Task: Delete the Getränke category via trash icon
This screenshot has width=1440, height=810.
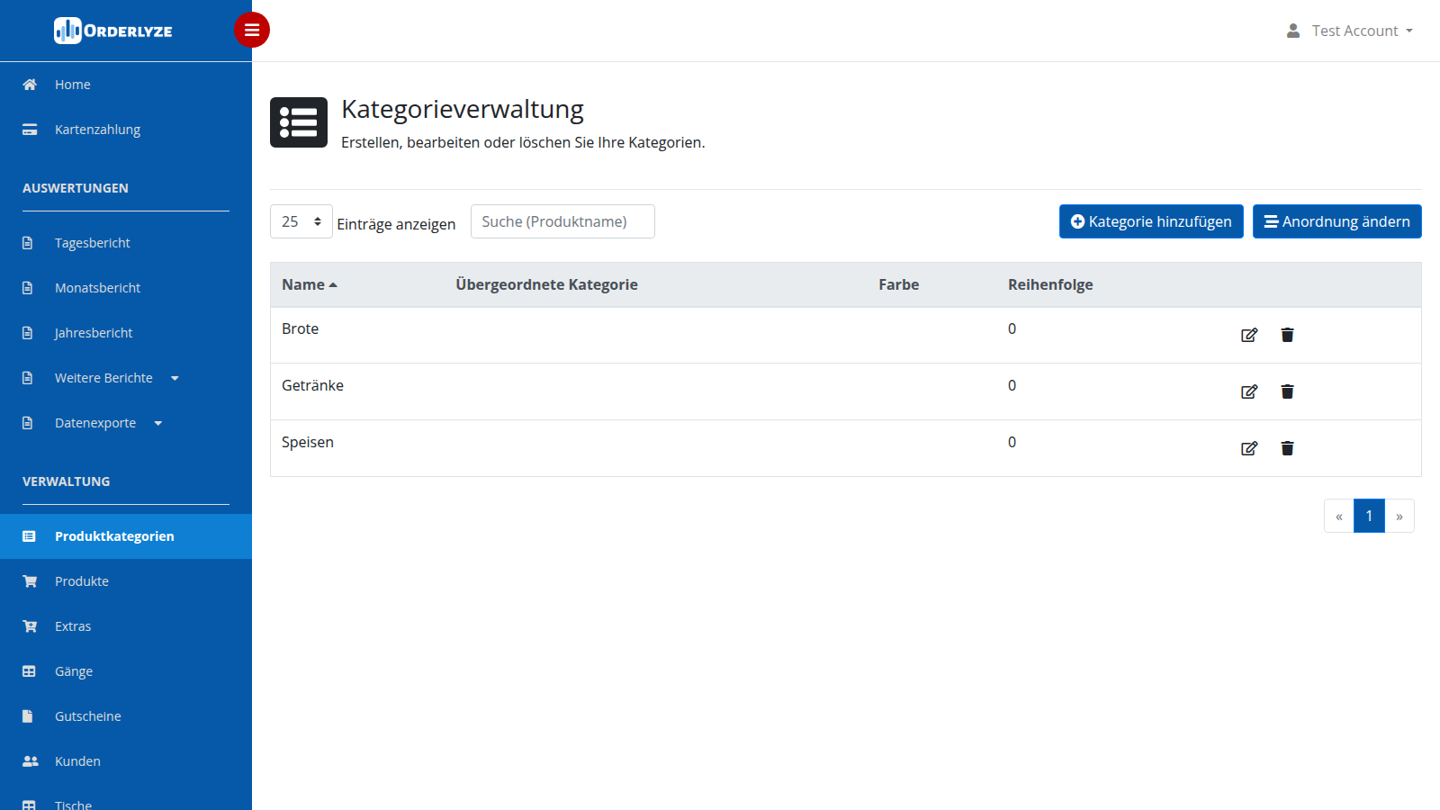Action: (1287, 391)
